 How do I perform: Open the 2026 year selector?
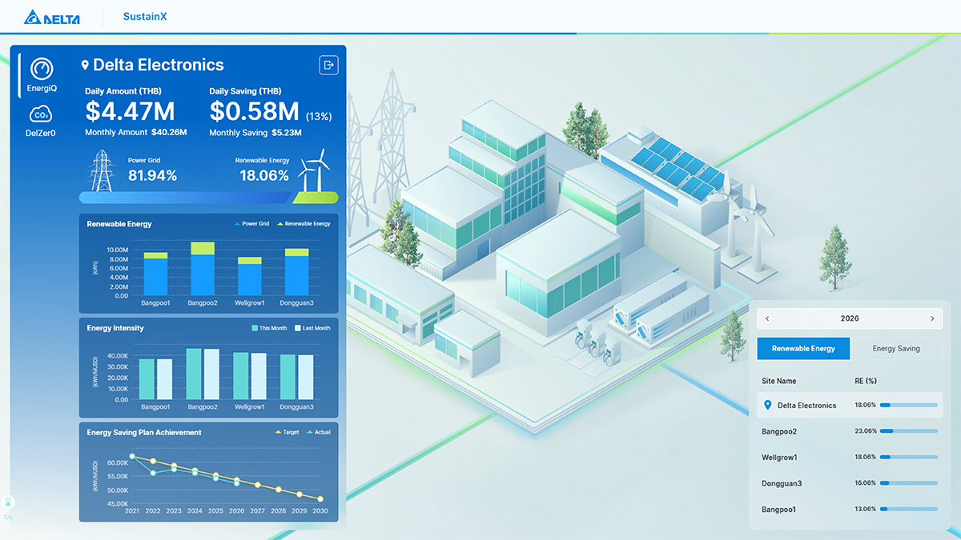tap(850, 318)
